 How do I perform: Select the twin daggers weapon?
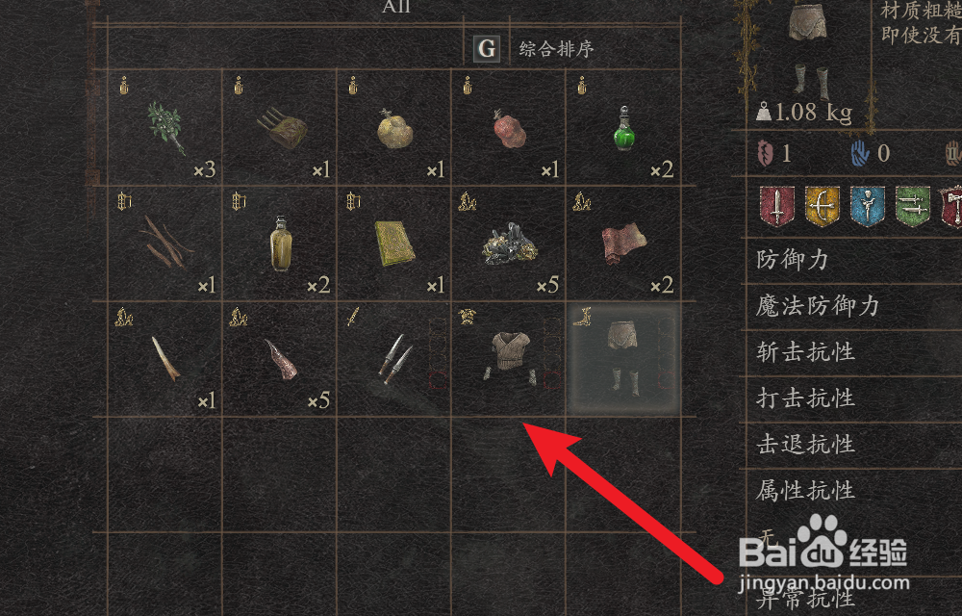click(393, 359)
